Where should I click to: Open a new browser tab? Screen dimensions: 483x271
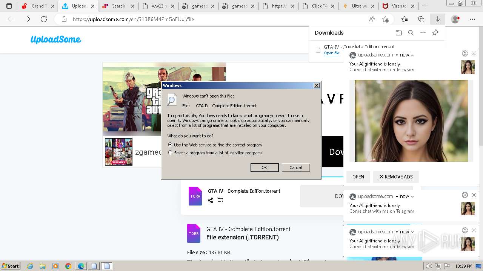tap(425, 6)
